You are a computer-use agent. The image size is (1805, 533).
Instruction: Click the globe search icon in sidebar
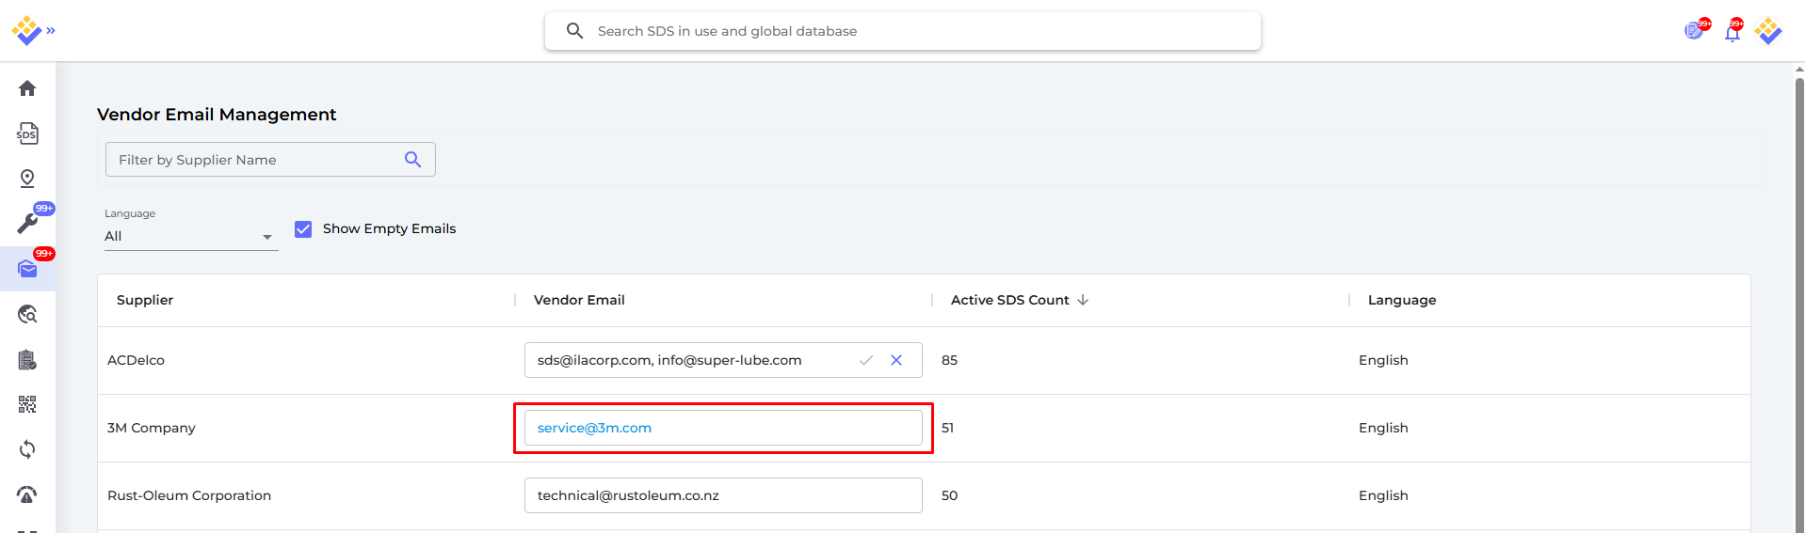click(27, 314)
